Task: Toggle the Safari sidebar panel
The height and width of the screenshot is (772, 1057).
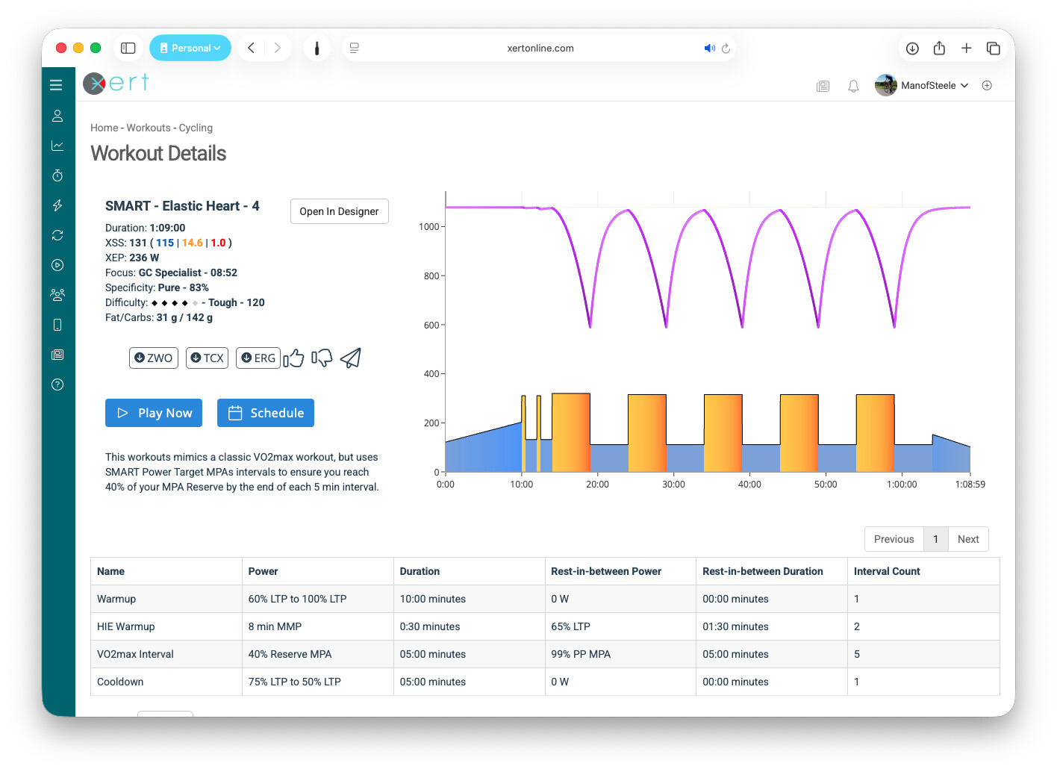Action: coord(128,48)
